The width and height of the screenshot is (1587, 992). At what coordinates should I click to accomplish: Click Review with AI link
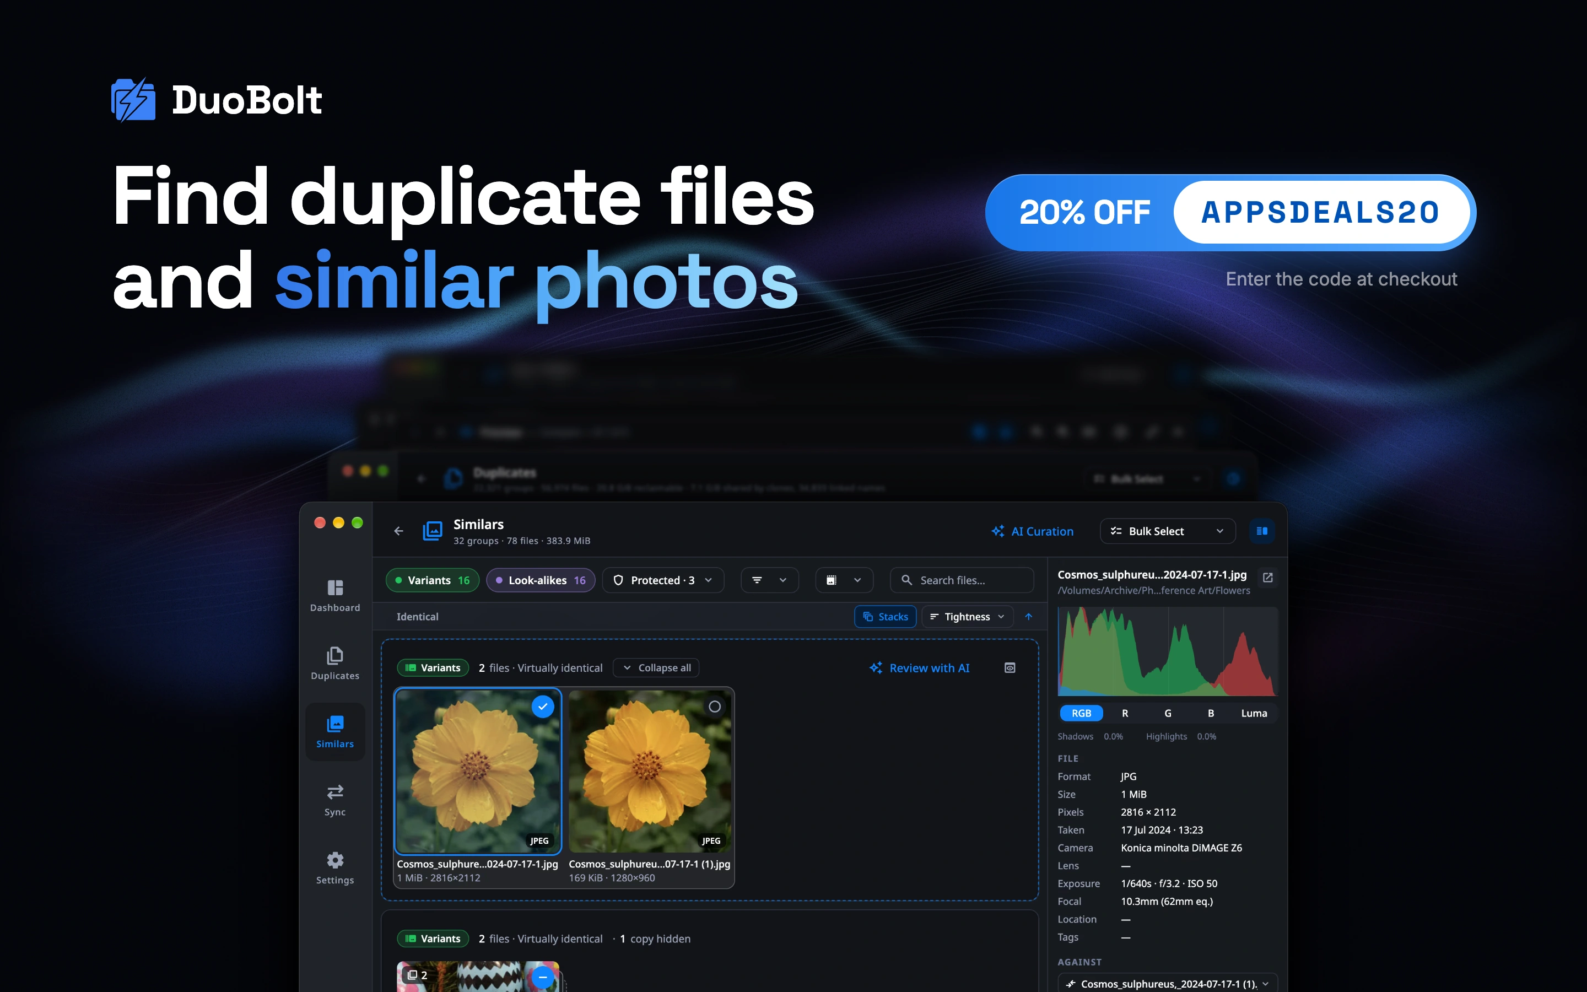pyautogui.click(x=919, y=668)
